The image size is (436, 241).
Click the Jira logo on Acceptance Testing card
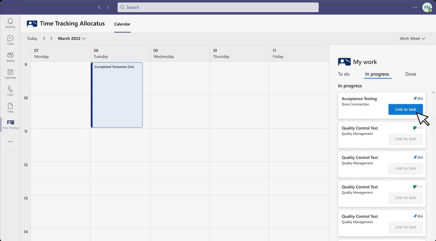click(x=418, y=98)
